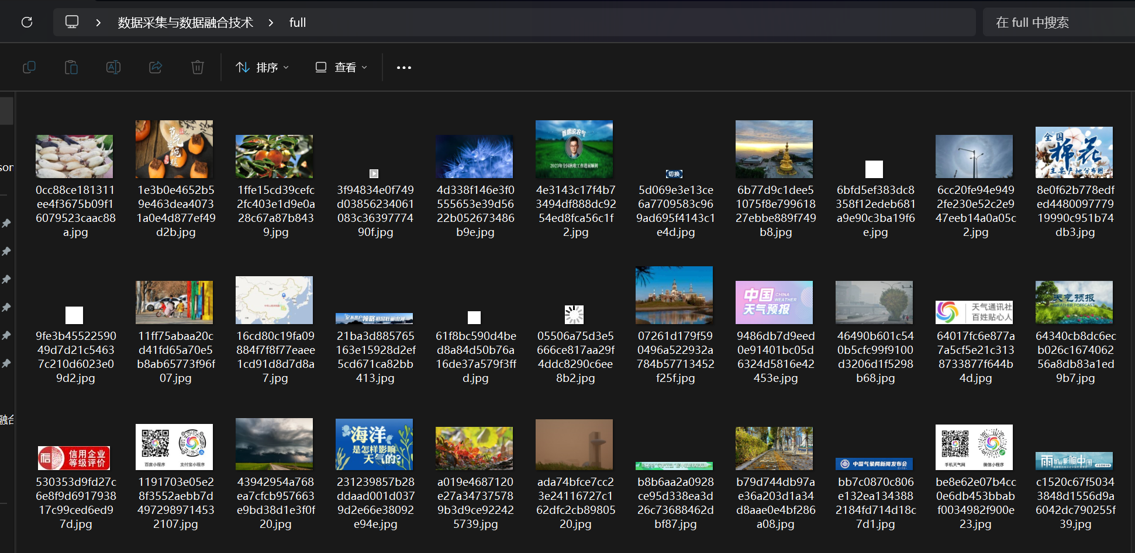The width and height of the screenshot is (1135, 553).
Task: Click the Refresh icon in address bar
Action: (x=27, y=22)
